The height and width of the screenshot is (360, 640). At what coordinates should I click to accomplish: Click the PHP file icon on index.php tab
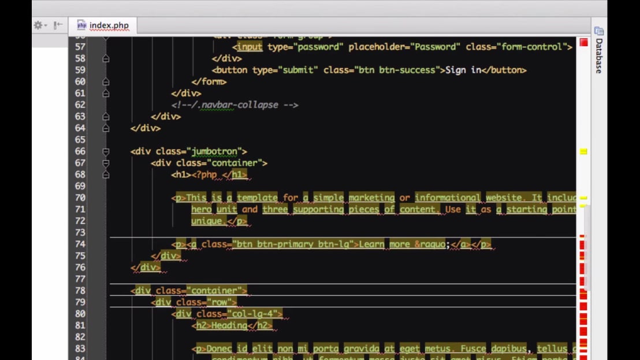click(81, 25)
